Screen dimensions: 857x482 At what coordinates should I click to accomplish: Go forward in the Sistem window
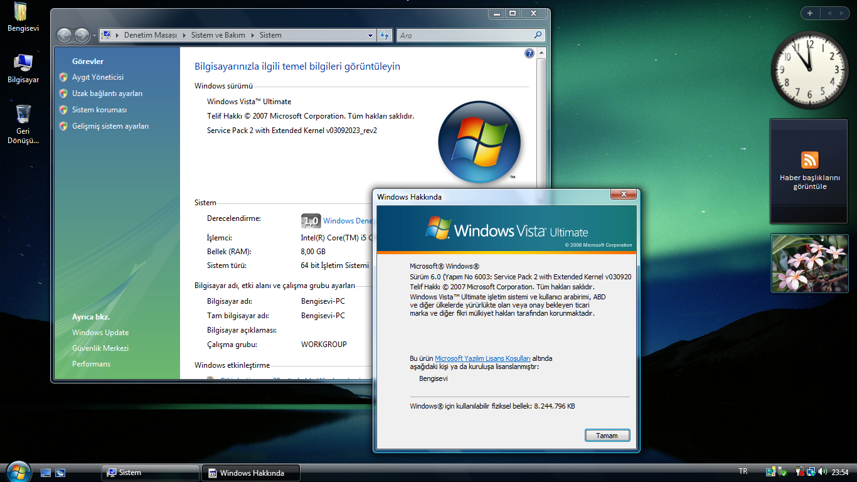tap(82, 35)
